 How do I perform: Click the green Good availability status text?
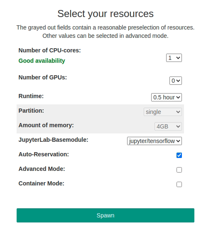[x=42, y=61]
